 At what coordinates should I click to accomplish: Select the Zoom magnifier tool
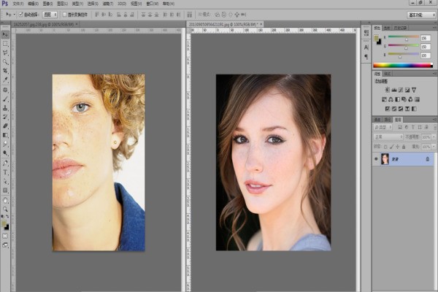coord(5,210)
